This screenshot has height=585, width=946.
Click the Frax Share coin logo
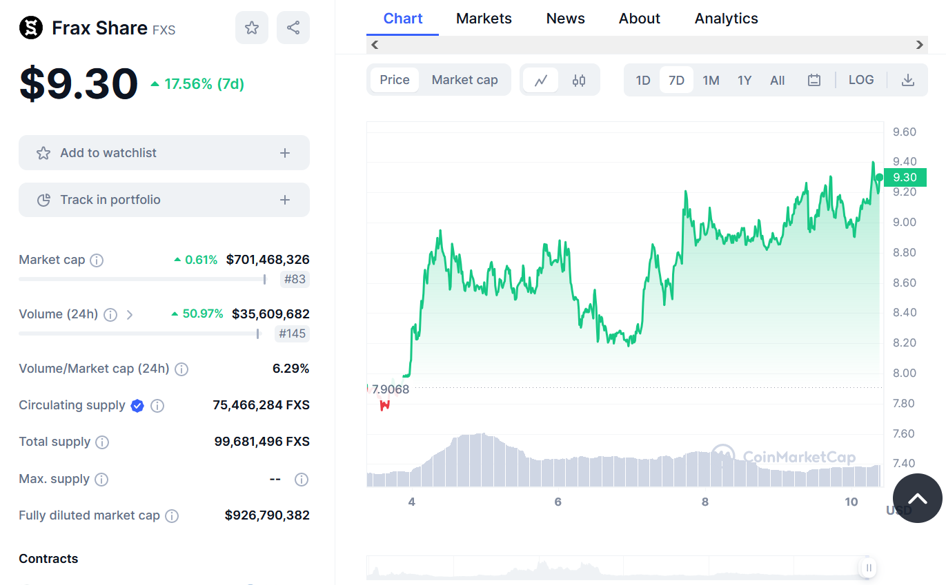[x=31, y=28]
